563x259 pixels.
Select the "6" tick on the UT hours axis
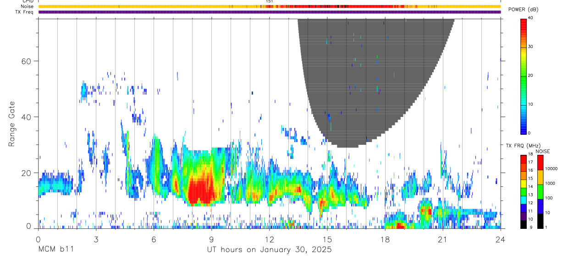[x=154, y=239]
